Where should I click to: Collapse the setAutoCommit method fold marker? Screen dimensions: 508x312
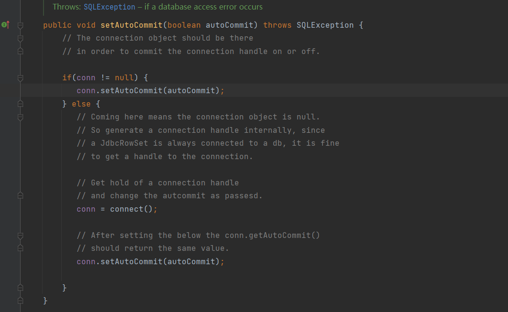coord(20,25)
